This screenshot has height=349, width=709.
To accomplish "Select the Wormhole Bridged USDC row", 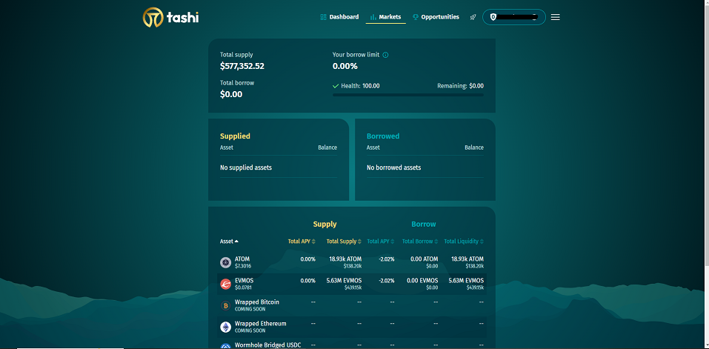I will [351, 345].
